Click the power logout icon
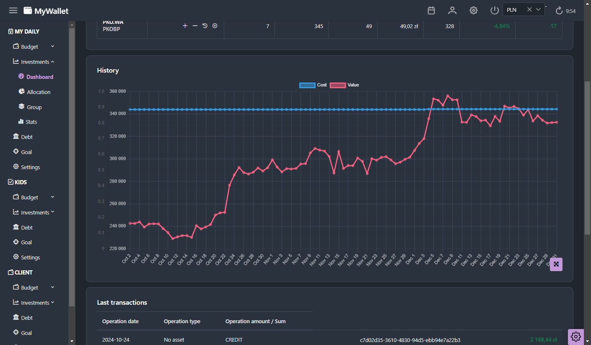591x345 pixels. [x=495, y=10]
